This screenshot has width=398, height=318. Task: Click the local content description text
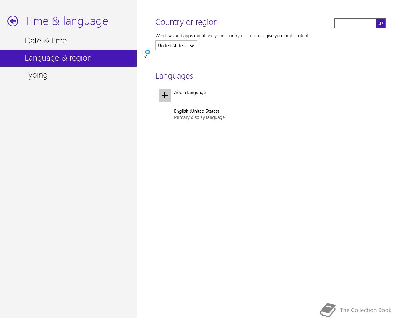(232, 36)
